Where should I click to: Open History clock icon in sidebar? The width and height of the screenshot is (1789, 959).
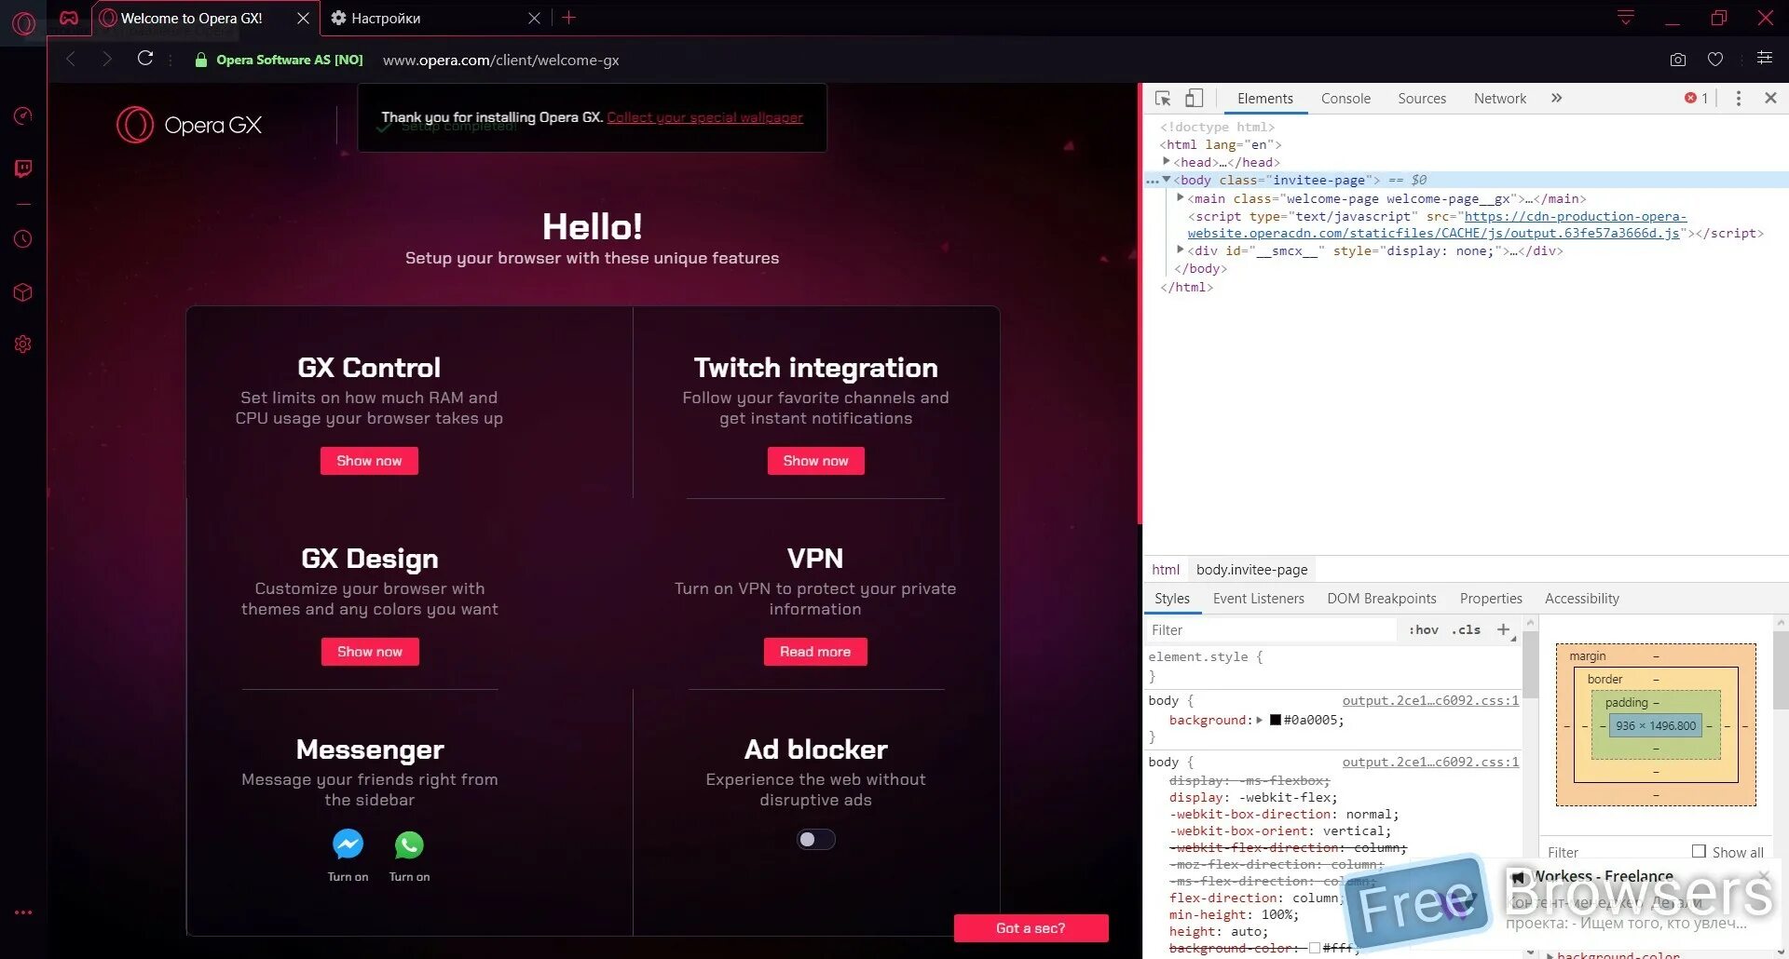23,239
